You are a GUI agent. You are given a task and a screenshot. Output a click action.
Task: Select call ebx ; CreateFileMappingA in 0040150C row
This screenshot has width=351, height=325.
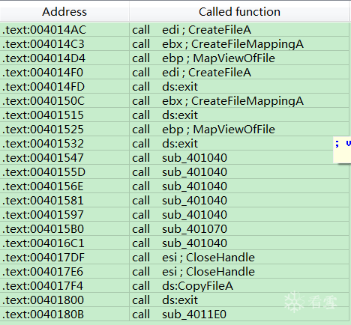(x=217, y=101)
